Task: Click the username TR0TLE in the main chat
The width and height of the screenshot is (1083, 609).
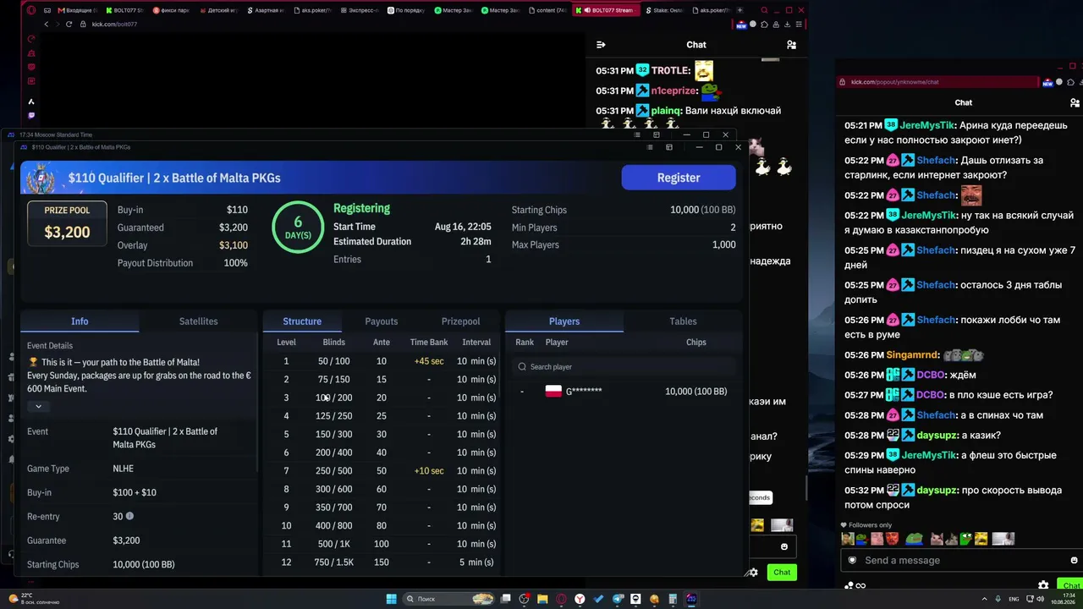Action: [x=671, y=71]
